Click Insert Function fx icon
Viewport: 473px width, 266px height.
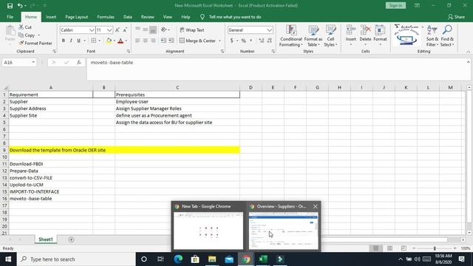click(x=79, y=62)
